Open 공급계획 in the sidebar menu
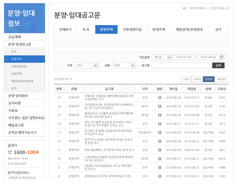 click(x=24, y=37)
